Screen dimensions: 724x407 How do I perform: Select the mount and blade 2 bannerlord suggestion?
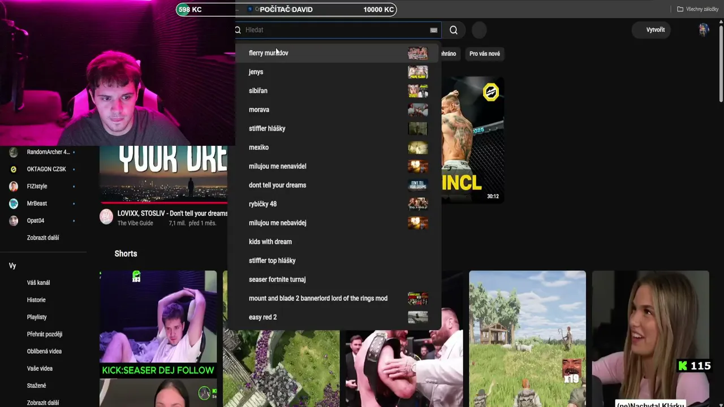click(334, 298)
